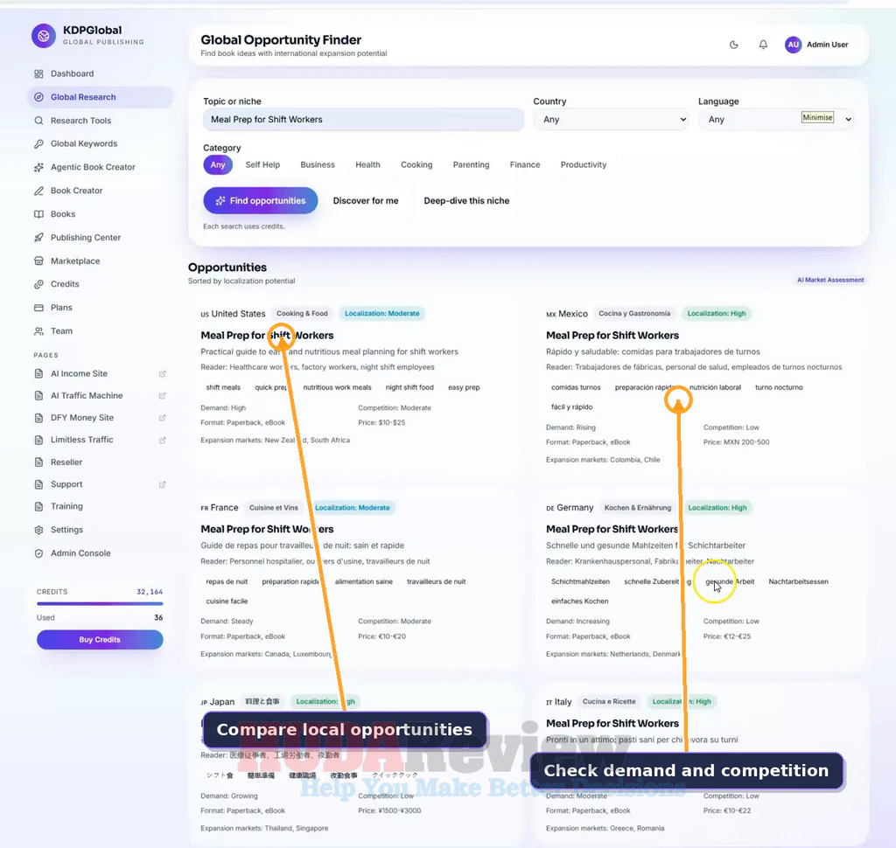The height and width of the screenshot is (848, 896).
Task: Click the Cooking & Food tag
Action: coord(302,314)
